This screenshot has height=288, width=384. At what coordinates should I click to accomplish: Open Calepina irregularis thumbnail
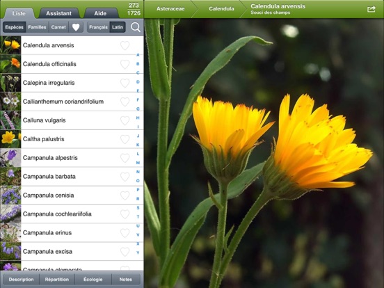10,83
